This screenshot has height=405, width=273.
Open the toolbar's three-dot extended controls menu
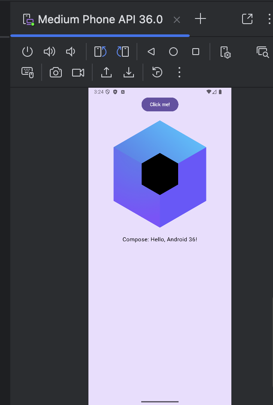pos(179,72)
